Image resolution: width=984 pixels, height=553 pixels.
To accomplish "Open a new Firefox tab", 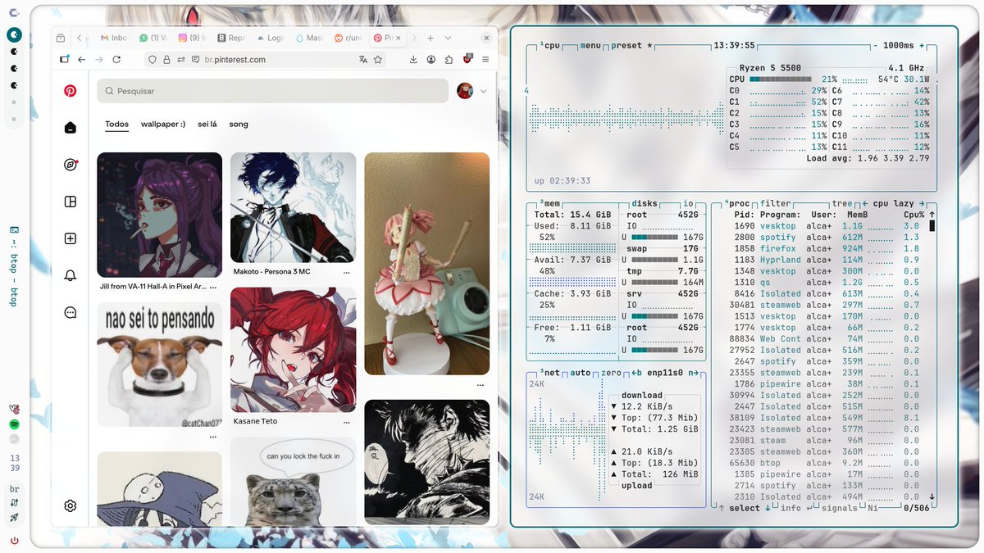I will (x=430, y=39).
